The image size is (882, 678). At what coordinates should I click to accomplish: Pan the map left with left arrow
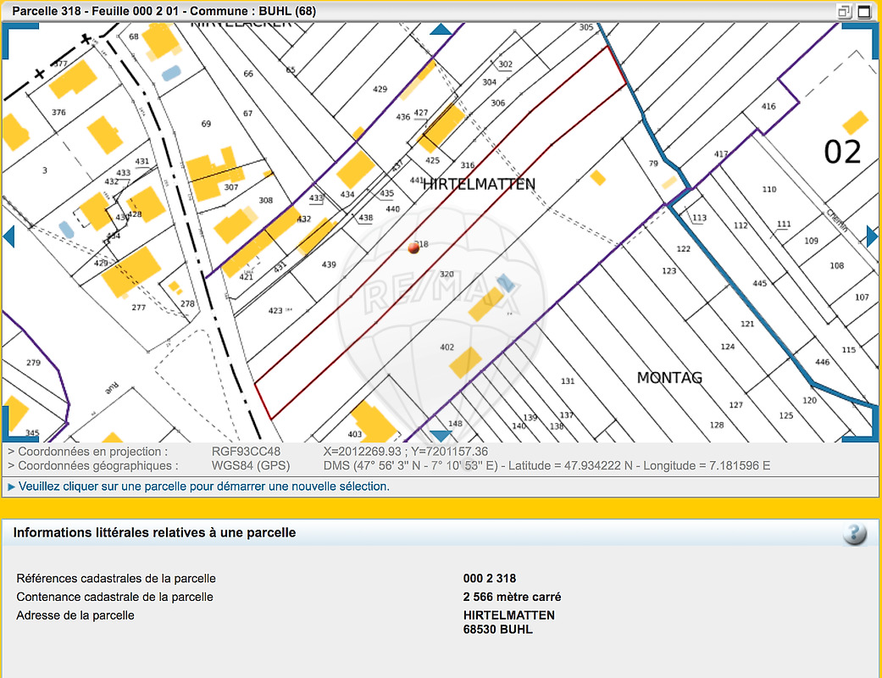point(8,236)
